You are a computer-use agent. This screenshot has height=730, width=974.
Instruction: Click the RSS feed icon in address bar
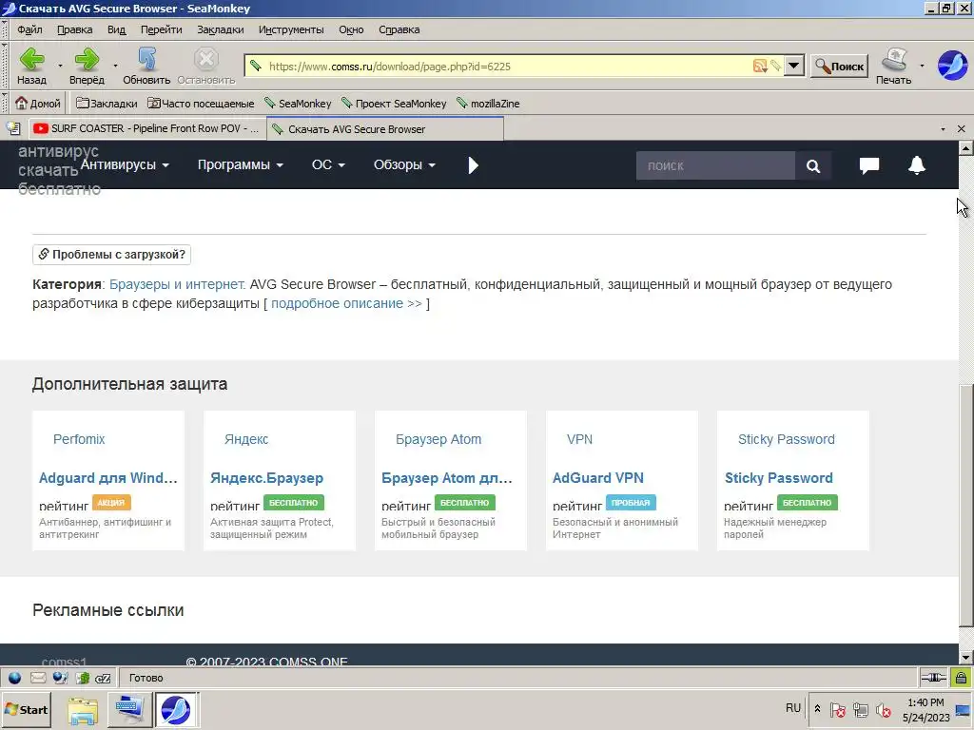(x=760, y=66)
